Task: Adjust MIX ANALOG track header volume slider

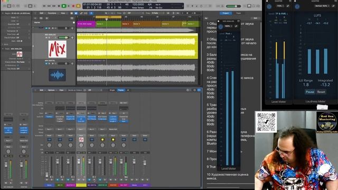Action: pos(63,37)
